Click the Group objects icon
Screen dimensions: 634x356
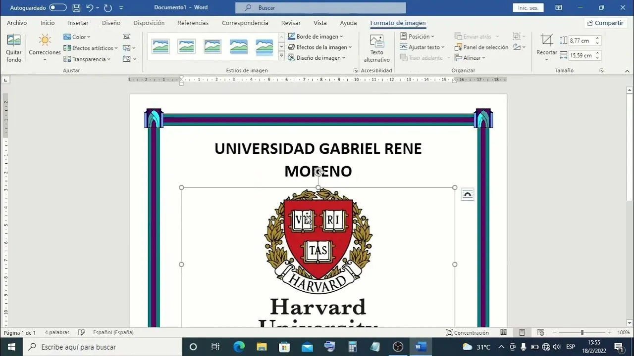pyautogui.click(x=517, y=37)
